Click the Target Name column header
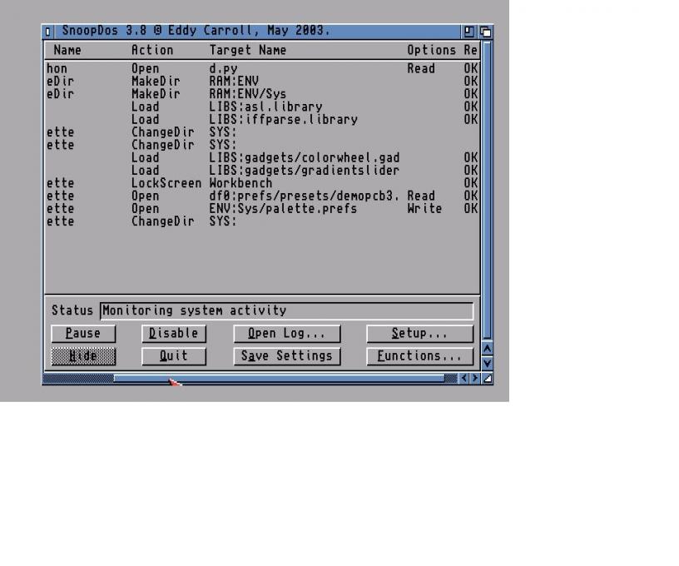 [247, 50]
